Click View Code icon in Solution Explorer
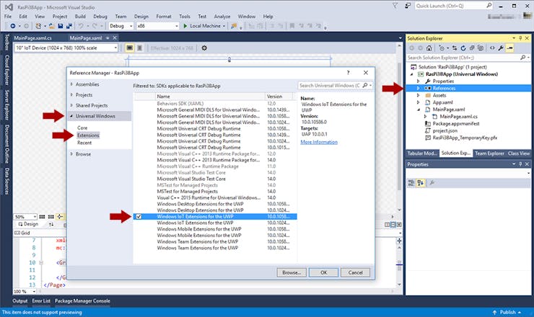The height and width of the screenshot is (317, 534). [x=492, y=48]
